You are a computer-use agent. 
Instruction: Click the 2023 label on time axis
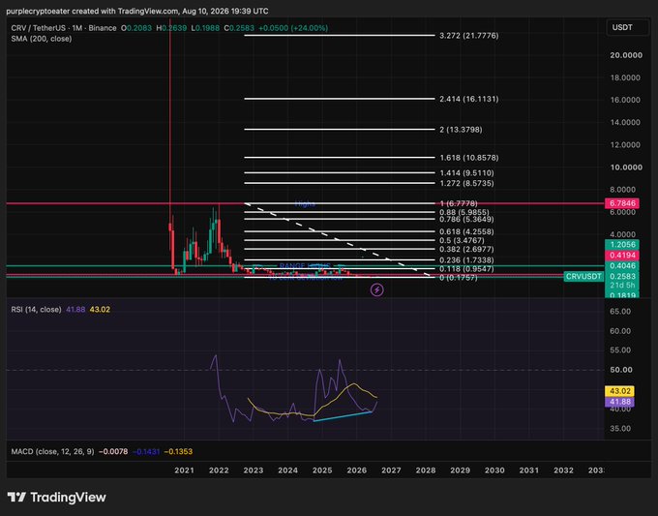254,470
